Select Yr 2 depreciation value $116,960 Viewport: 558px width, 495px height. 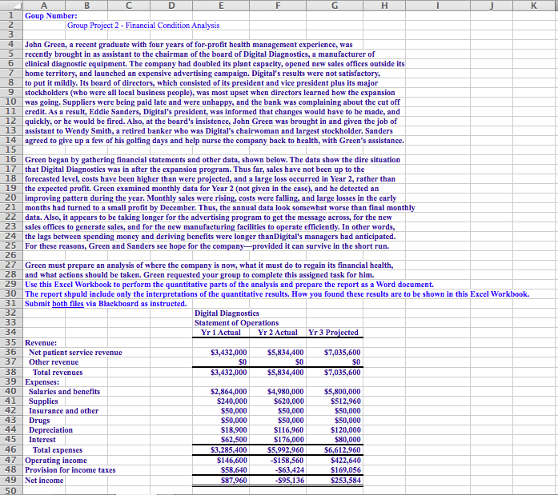[x=289, y=430]
